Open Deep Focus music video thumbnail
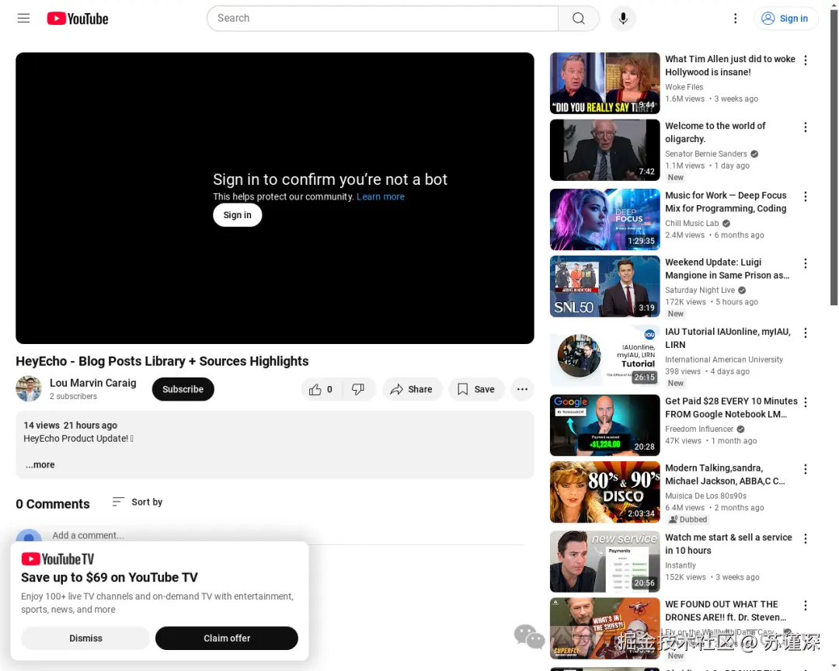Image resolution: width=839 pixels, height=671 pixels. pyautogui.click(x=604, y=219)
